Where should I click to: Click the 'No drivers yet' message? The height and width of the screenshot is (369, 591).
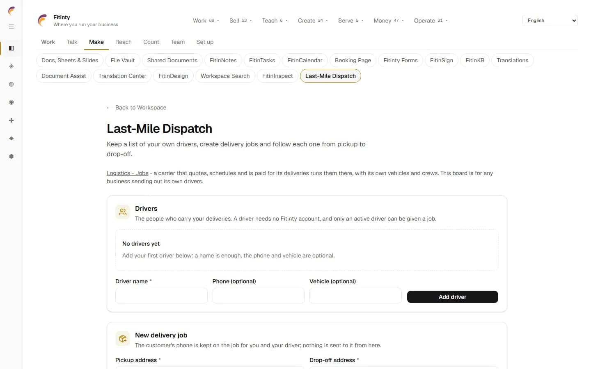pos(141,244)
